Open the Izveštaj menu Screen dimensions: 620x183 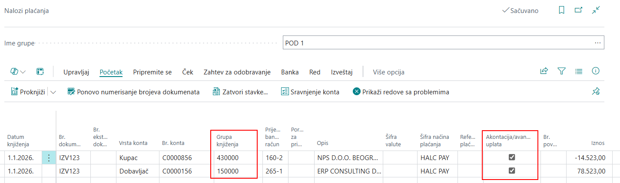click(341, 72)
